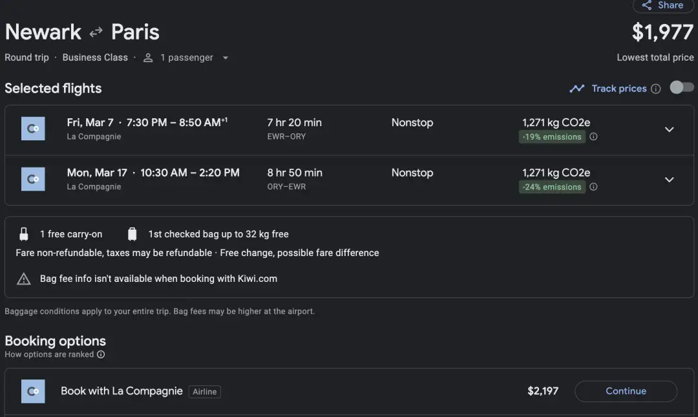The image size is (698, 417).
Task: Click the Track prices label
Action: point(619,89)
